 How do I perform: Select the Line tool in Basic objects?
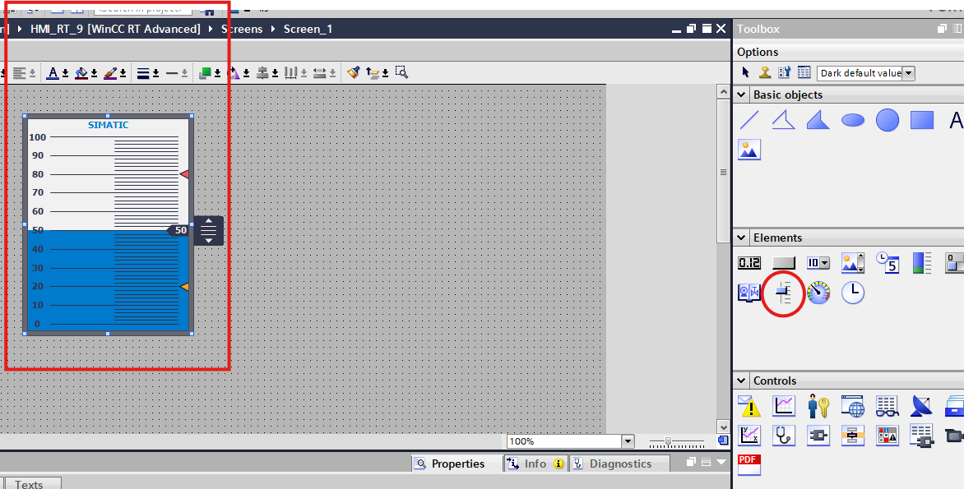tap(748, 120)
